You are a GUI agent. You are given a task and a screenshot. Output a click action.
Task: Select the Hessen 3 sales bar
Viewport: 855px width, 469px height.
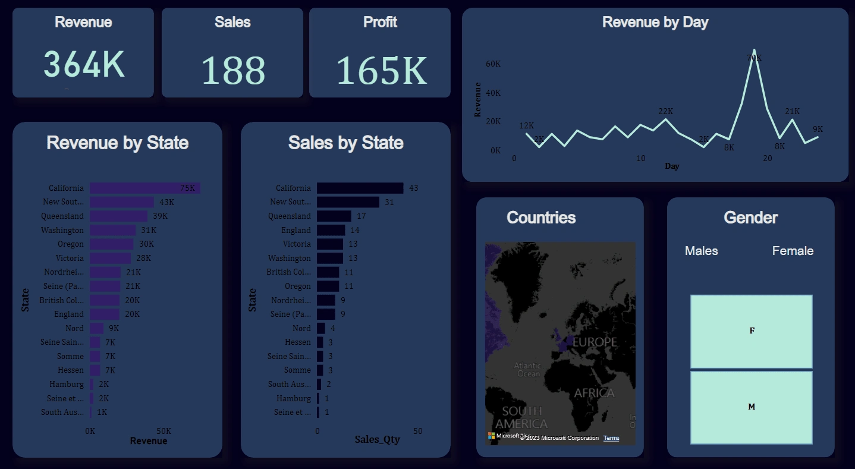click(x=320, y=342)
